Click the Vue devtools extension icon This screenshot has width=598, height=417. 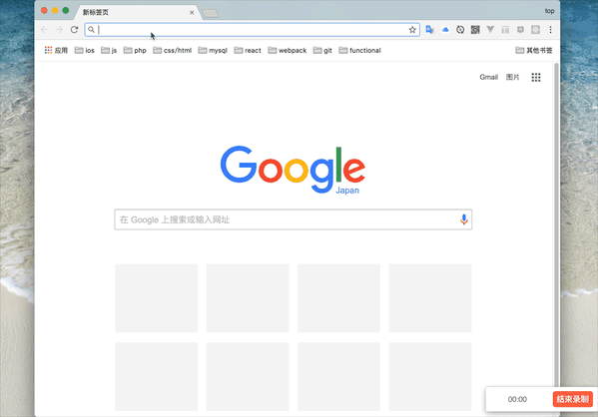click(490, 29)
